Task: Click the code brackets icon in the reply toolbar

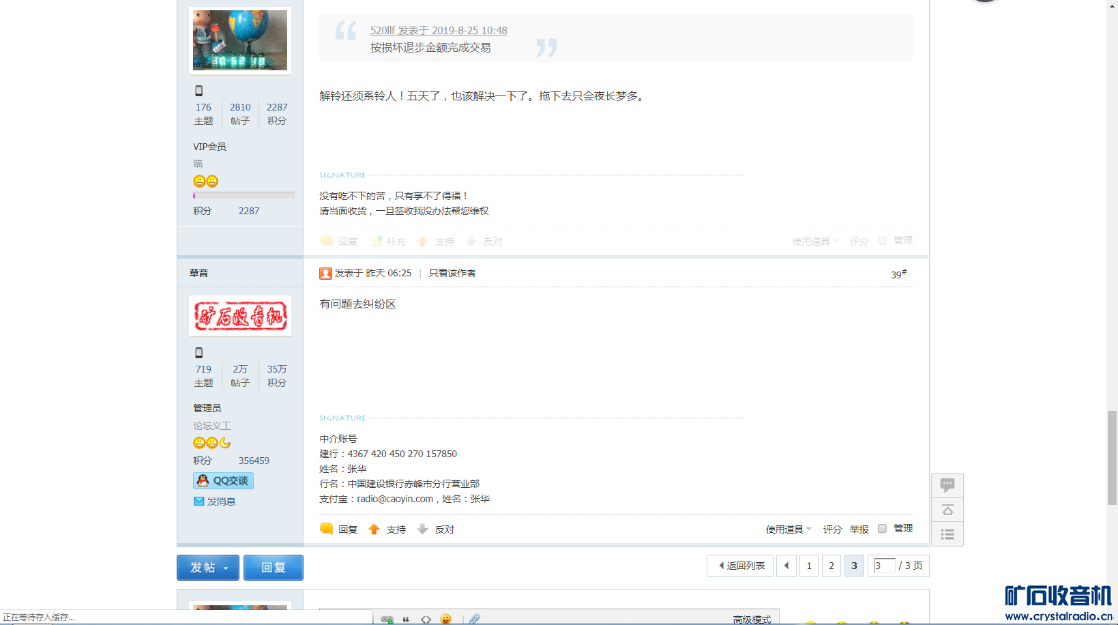Action: click(426, 620)
